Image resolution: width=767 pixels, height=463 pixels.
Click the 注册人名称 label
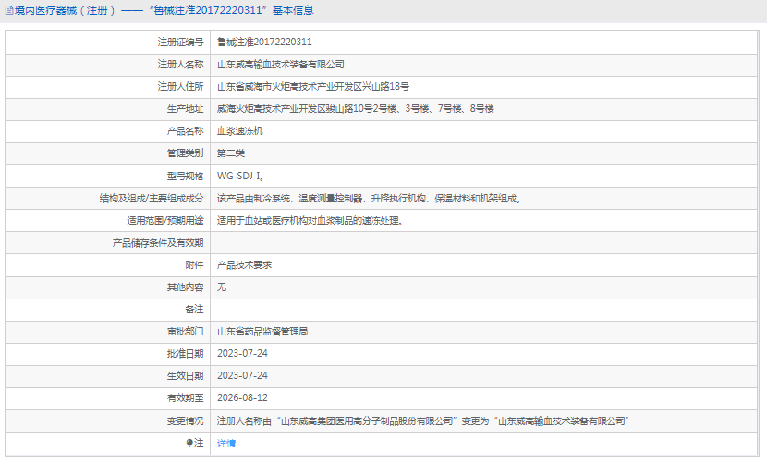coord(180,65)
